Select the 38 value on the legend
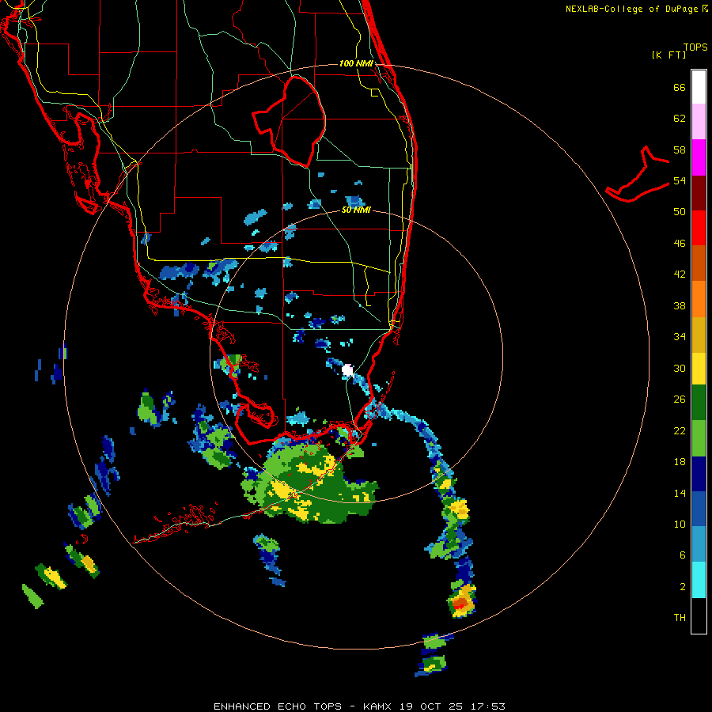The width and height of the screenshot is (712, 712). tap(680, 305)
